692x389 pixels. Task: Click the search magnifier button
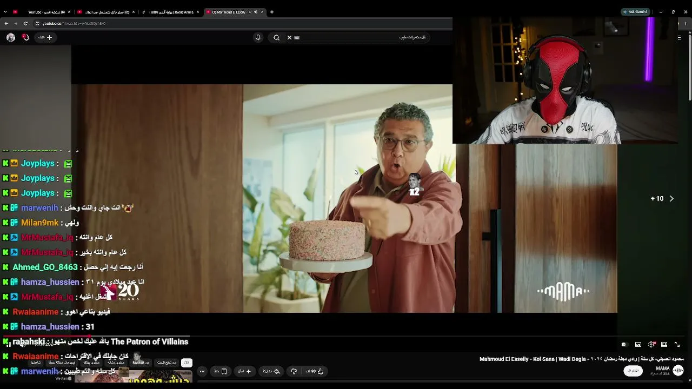(x=276, y=37)
